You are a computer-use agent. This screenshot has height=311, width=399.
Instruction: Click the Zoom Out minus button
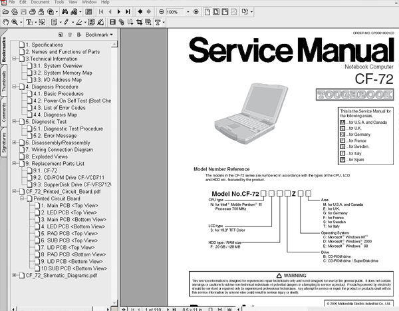coord(162,12)
